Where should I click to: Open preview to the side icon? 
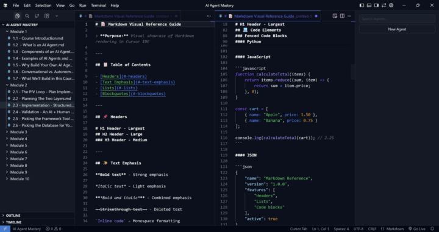click(x=335, y=16)
